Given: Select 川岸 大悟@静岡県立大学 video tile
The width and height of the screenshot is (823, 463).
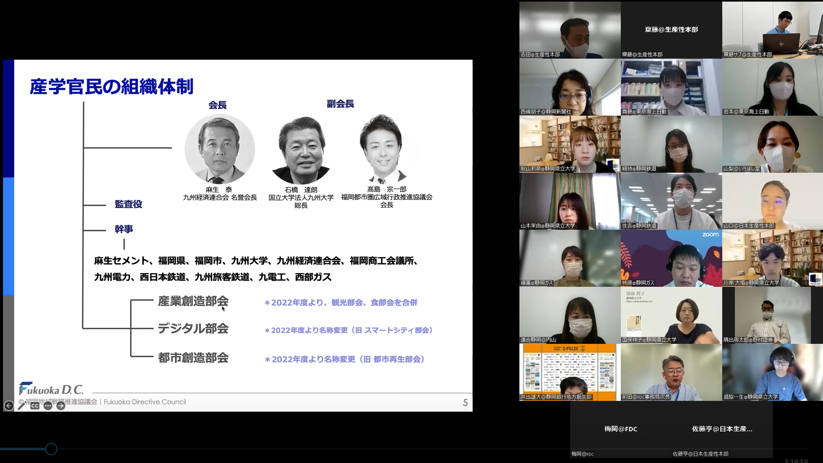Looking at the screenshot, I should [773, 258].
